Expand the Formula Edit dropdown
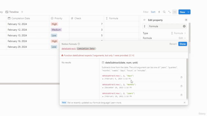The height and width of the screenshot is (116, 207). pyautogui.click(x=182, y=38)
